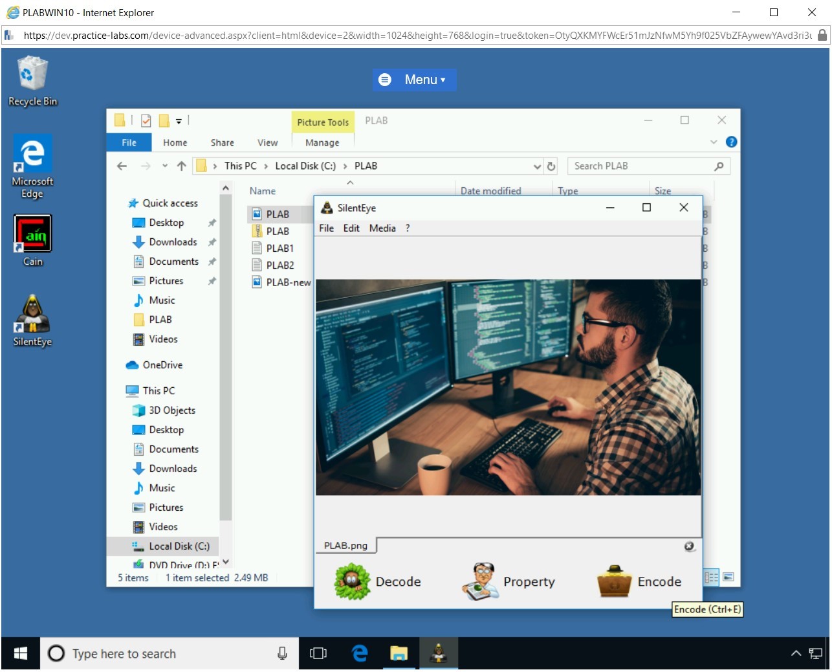This screenshot has width=832, height=672.
Task: Open the recent locations dropdown arrow
Action: click(x=165, y=166)
